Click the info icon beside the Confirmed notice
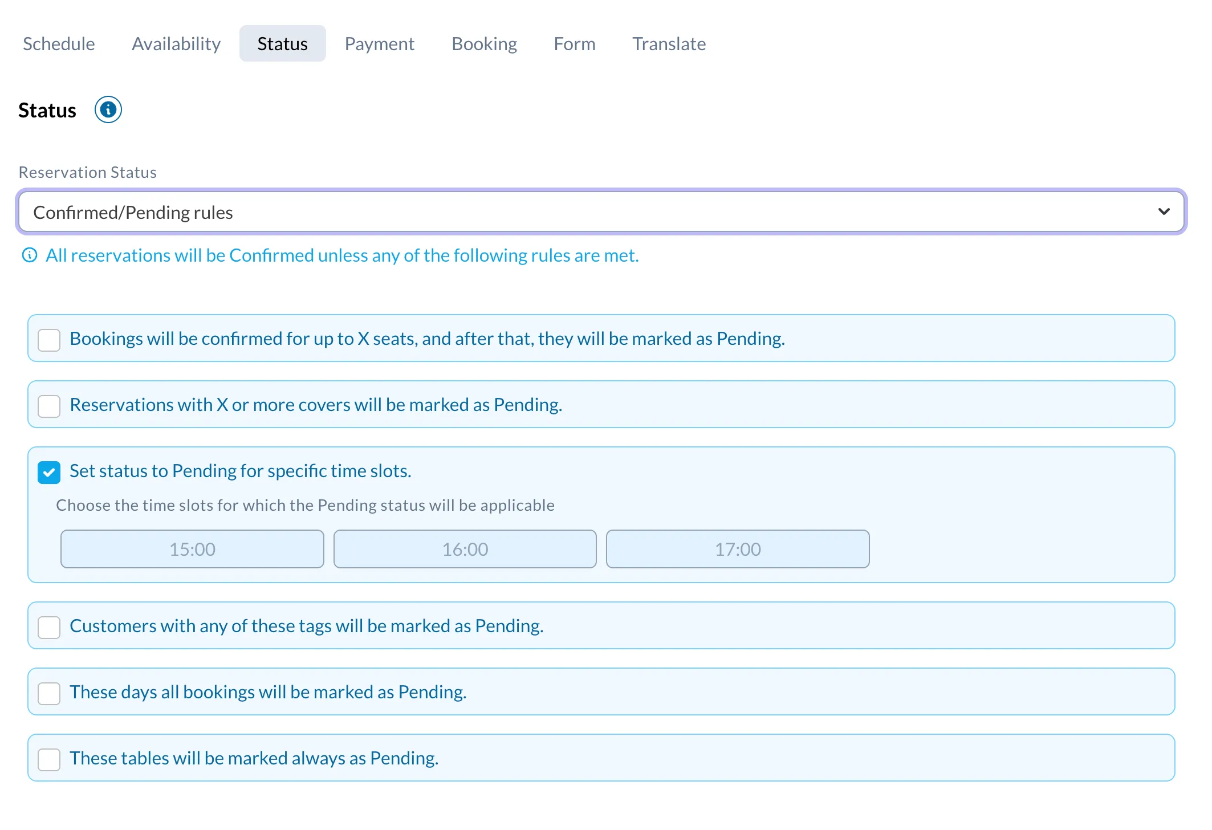 click(30, 255)
